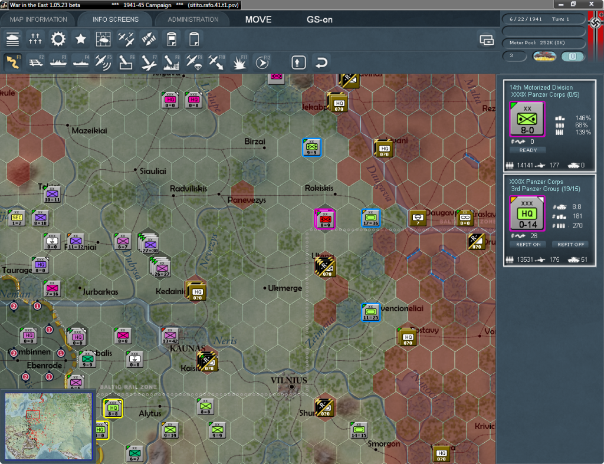Open the losses screen with crosses icon
Viewport: 604px width, 464px height.
click(x=35, y=39)
